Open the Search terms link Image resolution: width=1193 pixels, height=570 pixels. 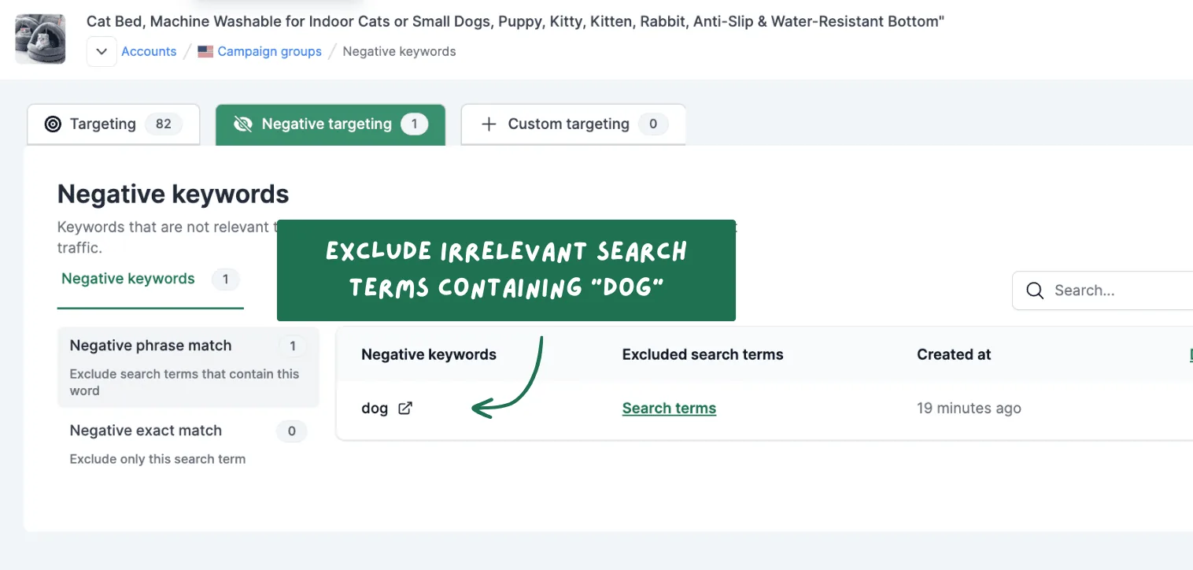[x=669, y=408]
